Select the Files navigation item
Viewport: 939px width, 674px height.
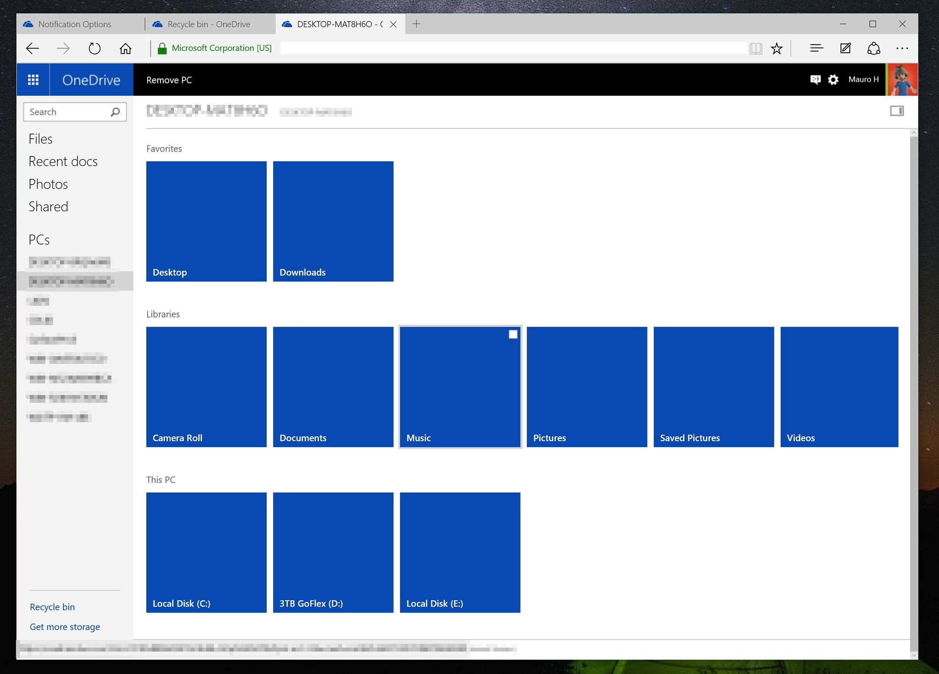pos(40,138)
